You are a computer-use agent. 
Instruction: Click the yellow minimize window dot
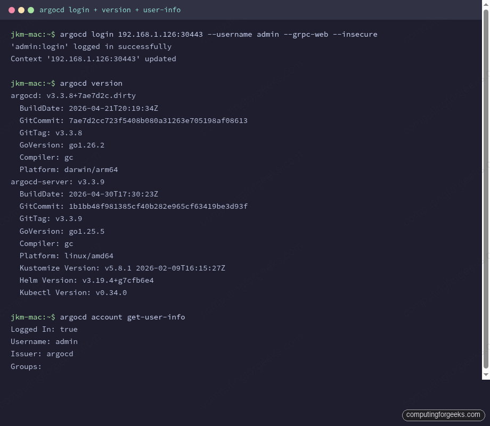(x=21, y=10)
